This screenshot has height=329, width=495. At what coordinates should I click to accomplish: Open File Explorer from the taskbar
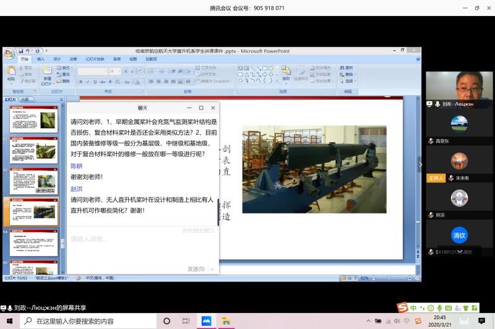tap(226, 321)
